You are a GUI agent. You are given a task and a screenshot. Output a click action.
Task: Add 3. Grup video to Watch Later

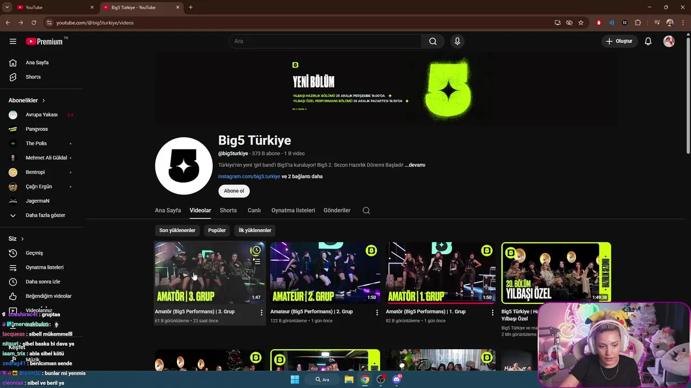tap(256, 250)
